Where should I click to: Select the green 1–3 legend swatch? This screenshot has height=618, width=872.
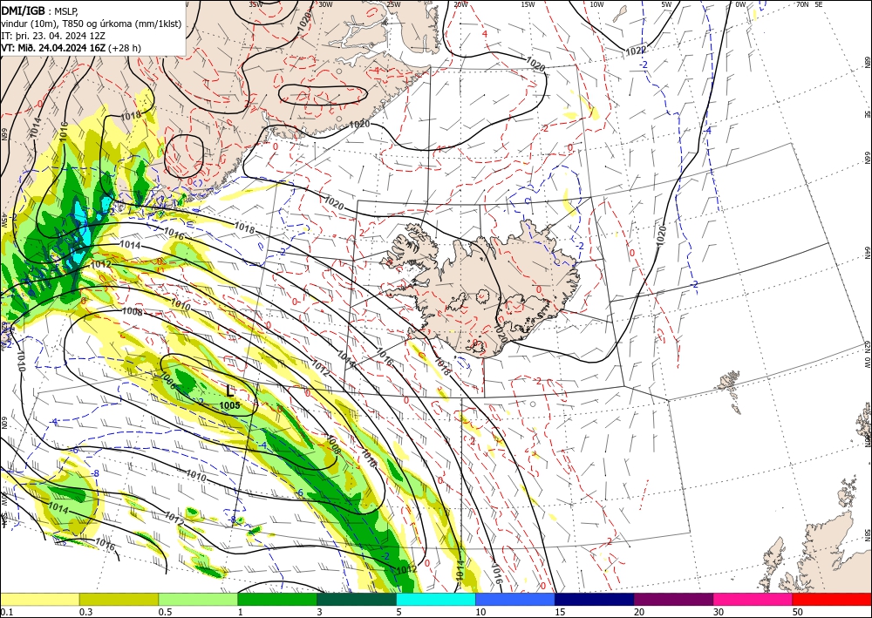pyautogui.click(x=277, y=599)
